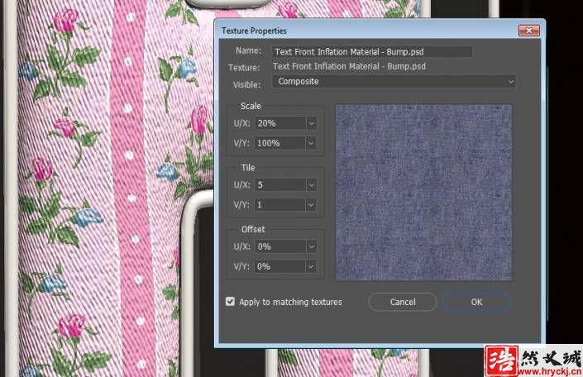Click the Offset V/Y value field
Viewport: 583px width, 377px height.
[280, 266]
